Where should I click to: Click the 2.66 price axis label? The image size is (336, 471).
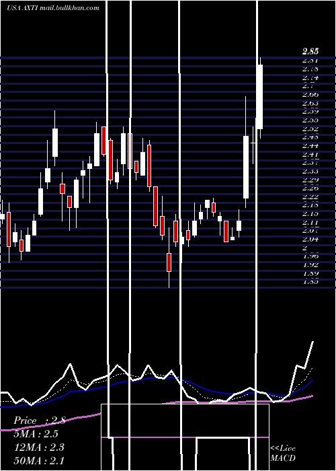tap(310, 95)
